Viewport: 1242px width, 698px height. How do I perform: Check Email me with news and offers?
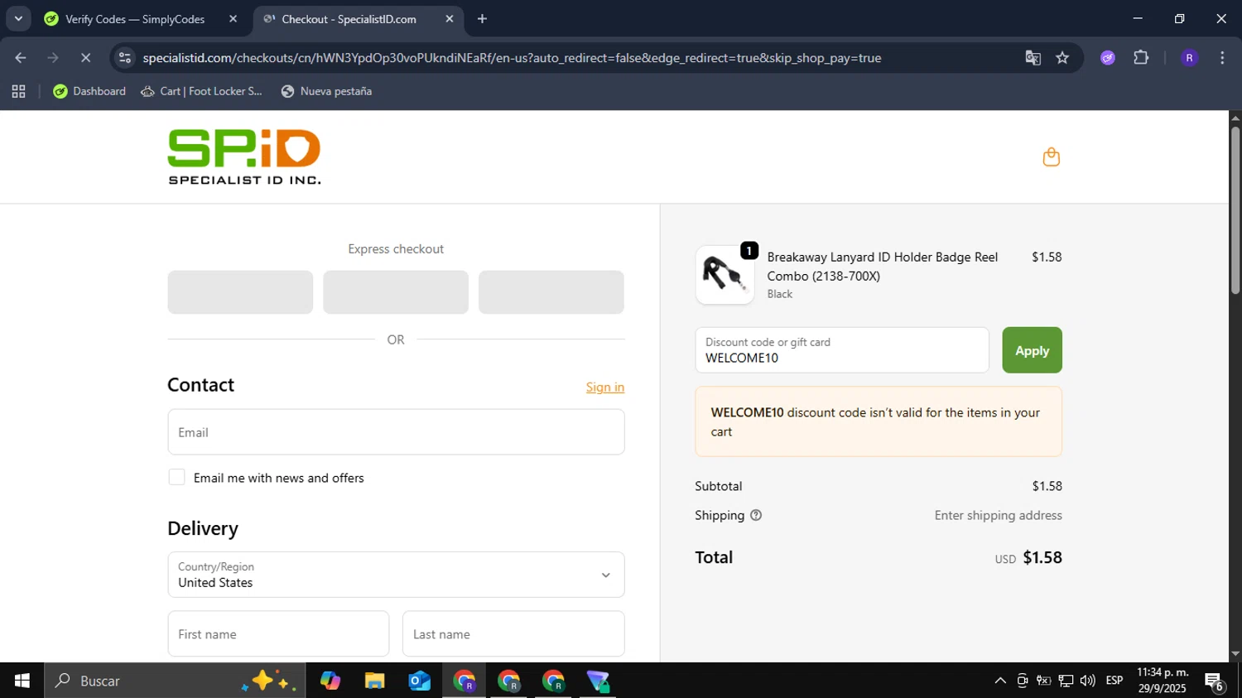click(x=176, y=477)
